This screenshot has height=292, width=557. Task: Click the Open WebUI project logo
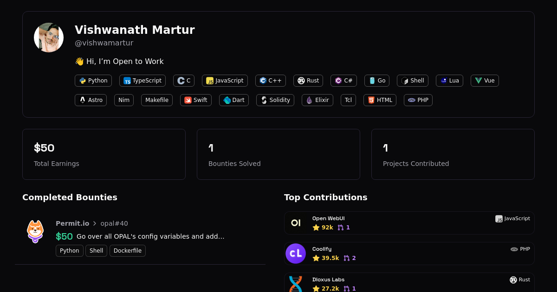296,223
